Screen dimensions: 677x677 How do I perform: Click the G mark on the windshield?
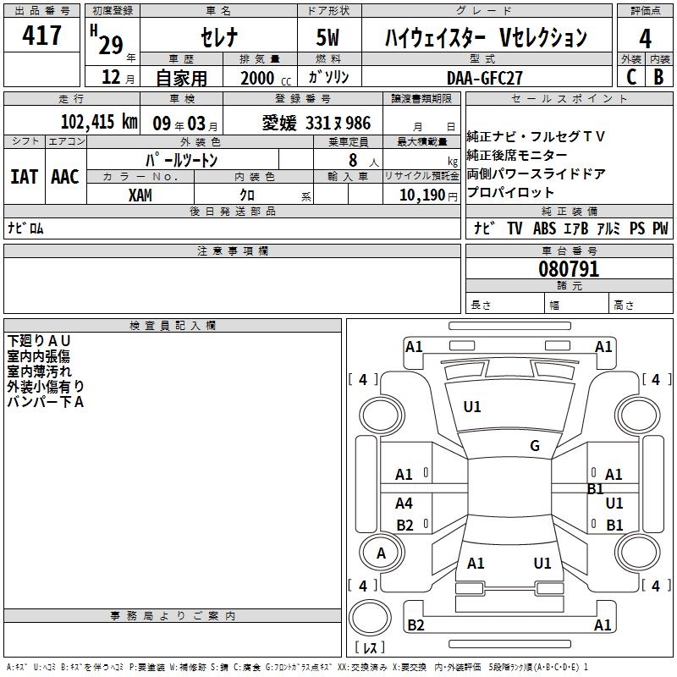(535, 445)
